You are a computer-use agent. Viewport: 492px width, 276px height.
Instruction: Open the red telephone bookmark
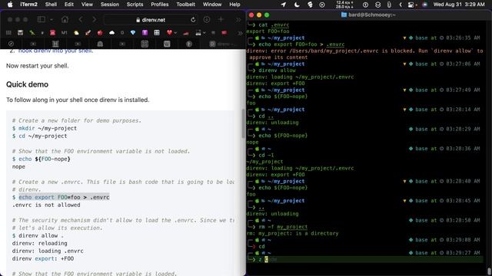(53, 32)
